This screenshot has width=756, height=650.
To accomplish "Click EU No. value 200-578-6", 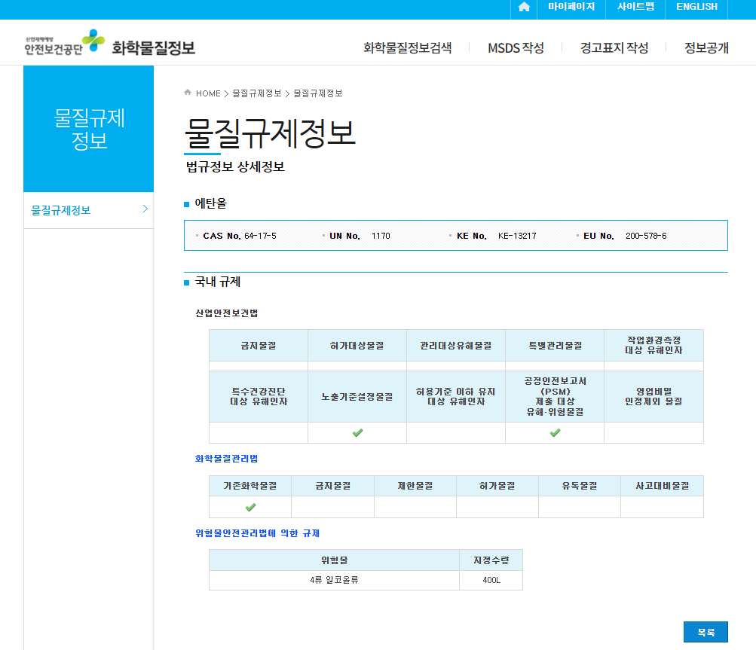I will pyautogui.click(x=646, y=236).
